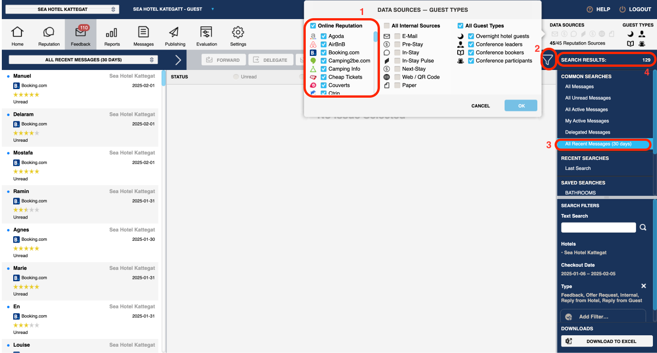Image resolution: width=657 pixels, height=353 pixels.
Task: Check the All Internal Sources checkbox
Action: [387, 26]
